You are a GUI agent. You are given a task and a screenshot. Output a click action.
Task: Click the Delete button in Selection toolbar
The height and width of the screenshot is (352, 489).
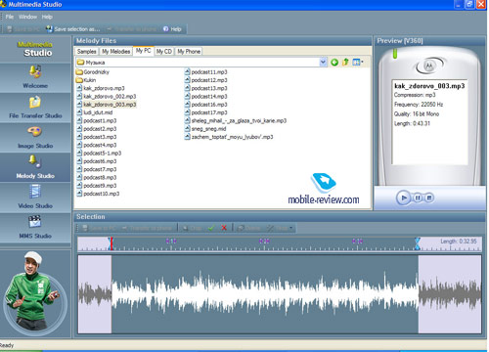click(x=249, y=228)
